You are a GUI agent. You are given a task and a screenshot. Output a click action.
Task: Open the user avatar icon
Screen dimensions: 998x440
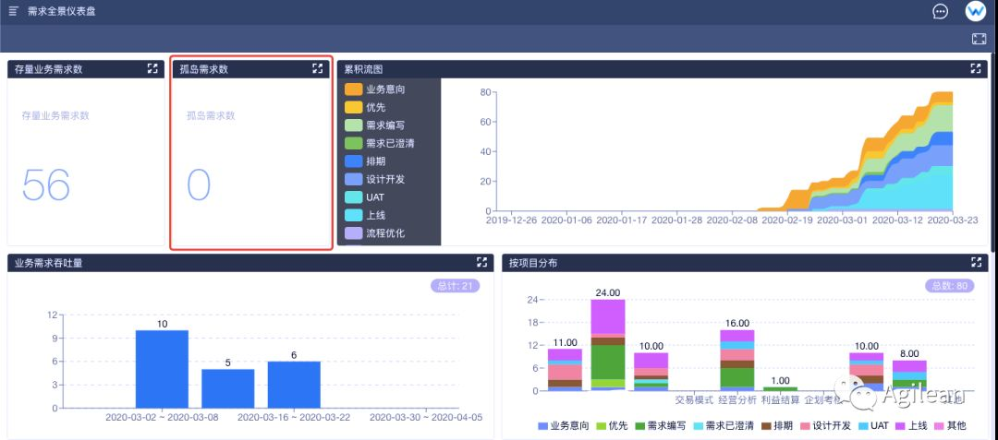click(975, 11)
